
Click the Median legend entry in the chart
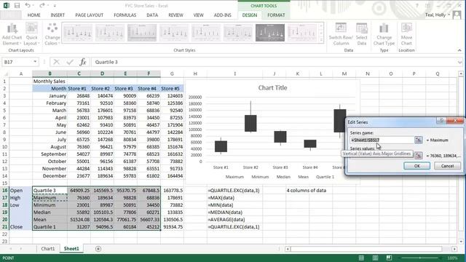click(283, 177)
